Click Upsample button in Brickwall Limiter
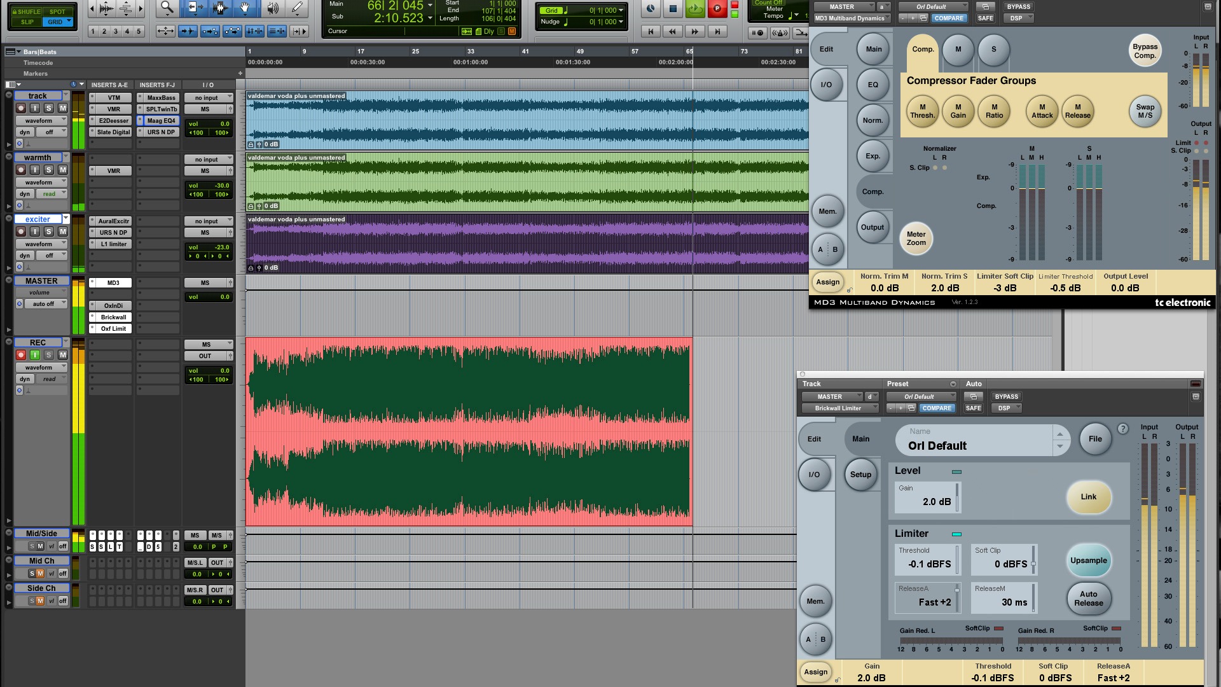 1088,560
